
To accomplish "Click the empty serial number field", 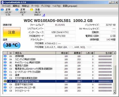I will click(x=60, y=29).
